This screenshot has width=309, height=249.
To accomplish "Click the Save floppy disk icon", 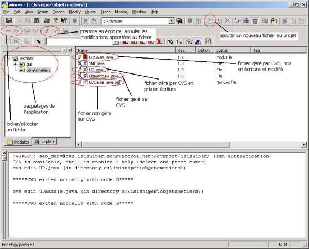I will [x=9, y=20].
